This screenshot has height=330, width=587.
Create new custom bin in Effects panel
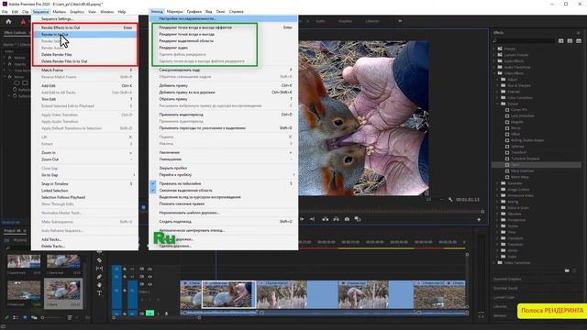567,270
